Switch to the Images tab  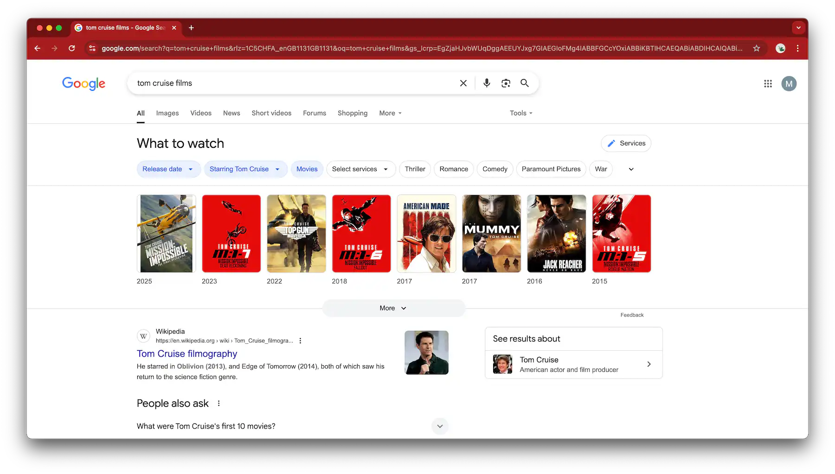pyautogui.click(x=167, y=113)
